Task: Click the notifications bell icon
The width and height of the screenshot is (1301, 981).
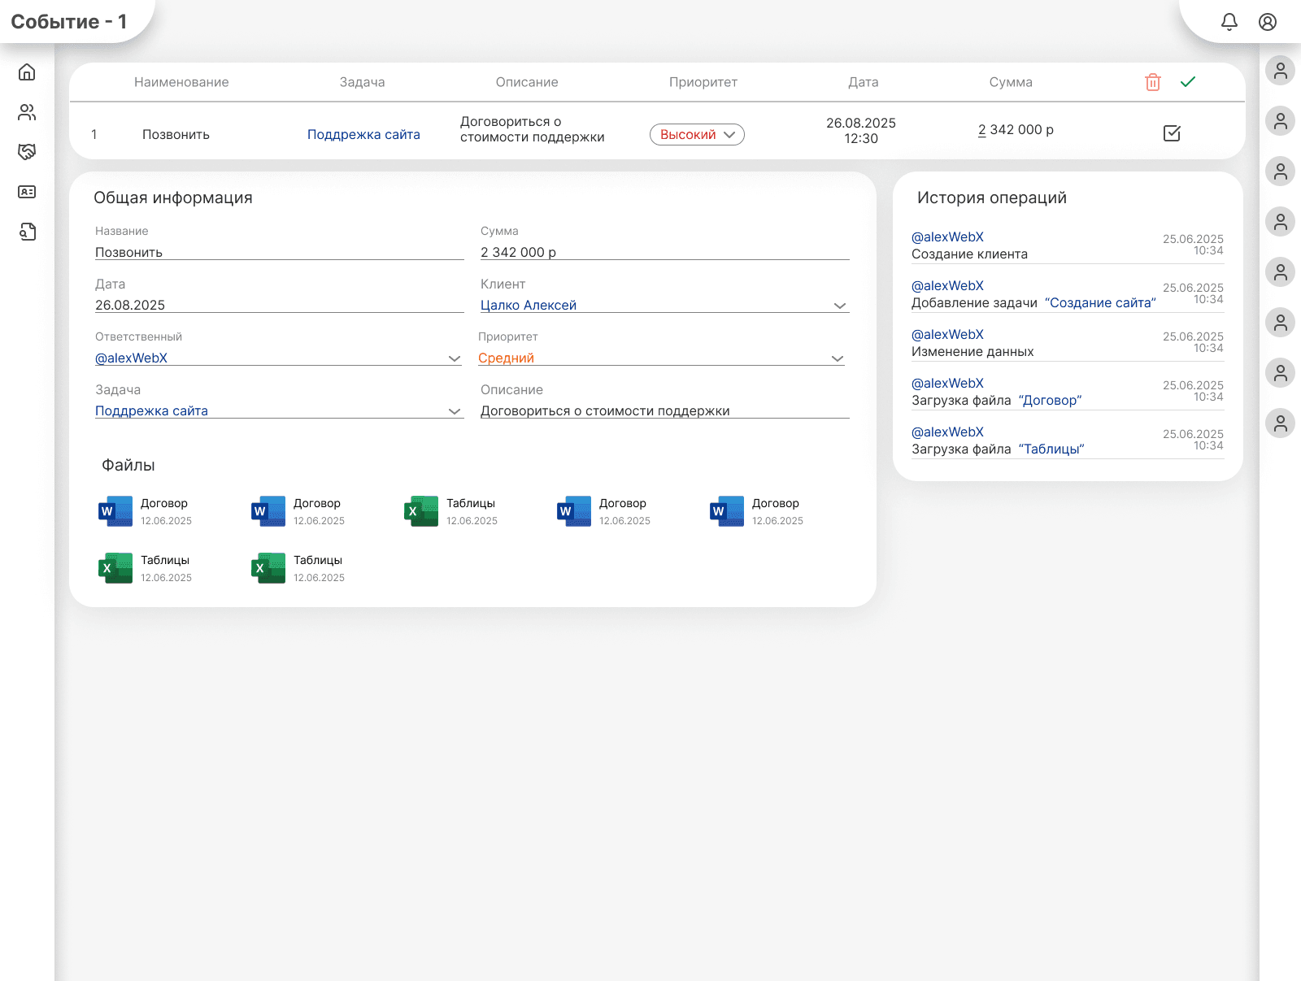Action: [x=1229, y=22]
